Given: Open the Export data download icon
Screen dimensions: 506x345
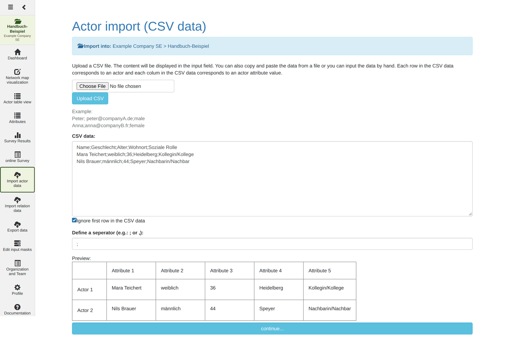Looking at the screenshot, I should tap(17, 224).
